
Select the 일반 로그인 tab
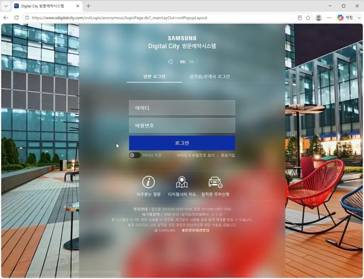pos(154,77)
